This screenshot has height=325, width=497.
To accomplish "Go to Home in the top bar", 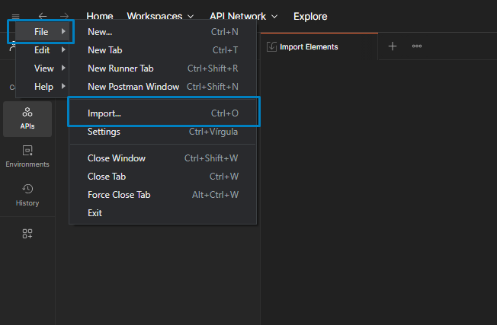I will pos(100,16).
